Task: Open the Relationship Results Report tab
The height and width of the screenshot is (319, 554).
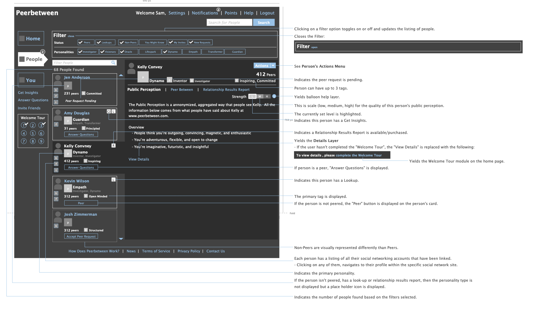Action: (x=226, y=90)
